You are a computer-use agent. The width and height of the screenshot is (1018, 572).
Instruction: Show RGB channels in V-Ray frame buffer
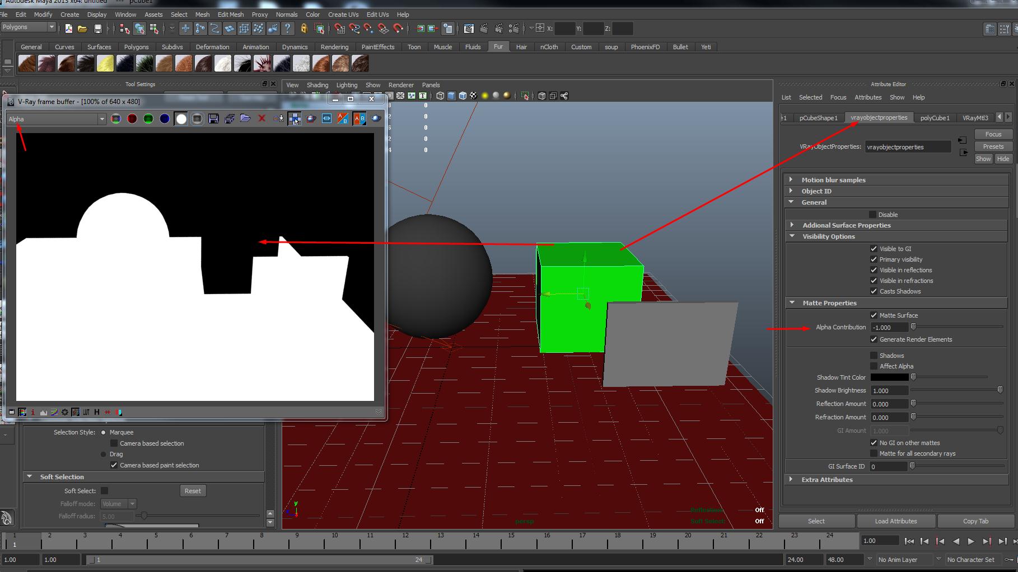pyautogui.click(x=116, y=119)
